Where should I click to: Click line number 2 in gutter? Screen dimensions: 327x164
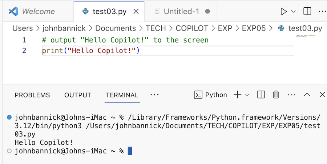click(x=24, y=51)
